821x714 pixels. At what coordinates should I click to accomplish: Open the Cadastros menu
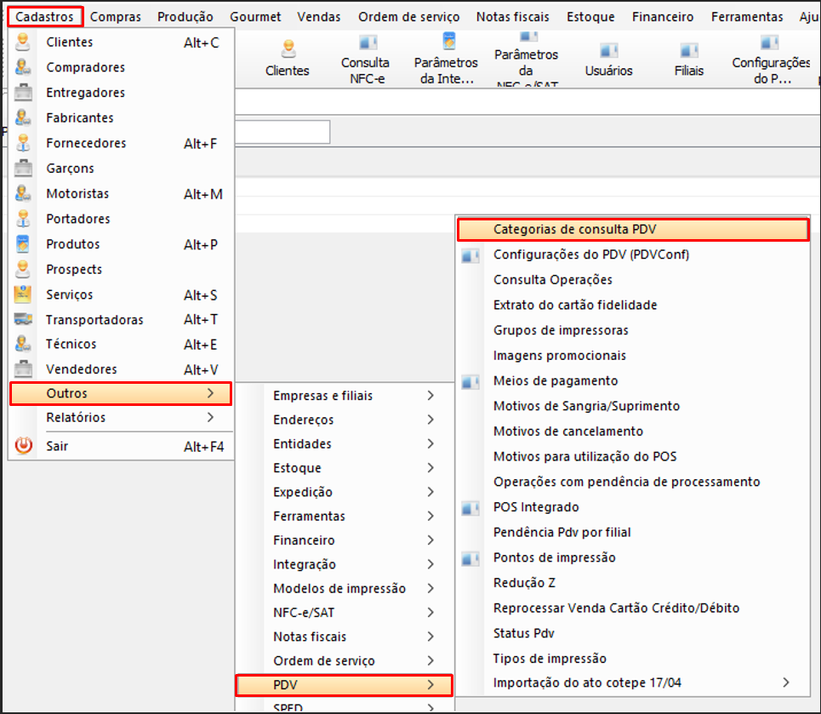(45, 17)
